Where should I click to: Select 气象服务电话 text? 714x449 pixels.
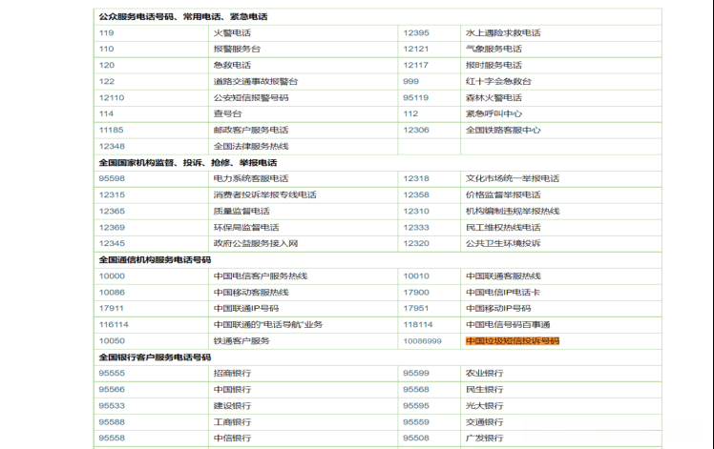click(493, 49)
